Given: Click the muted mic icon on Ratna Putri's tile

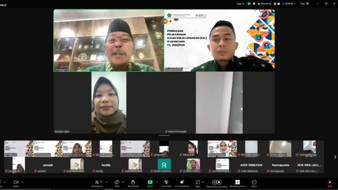Looking at the screenshot, I should pos(181,155).
